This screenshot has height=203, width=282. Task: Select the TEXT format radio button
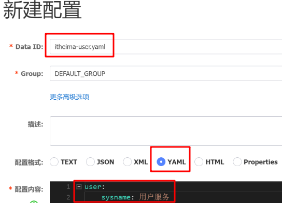pos(54,161)
